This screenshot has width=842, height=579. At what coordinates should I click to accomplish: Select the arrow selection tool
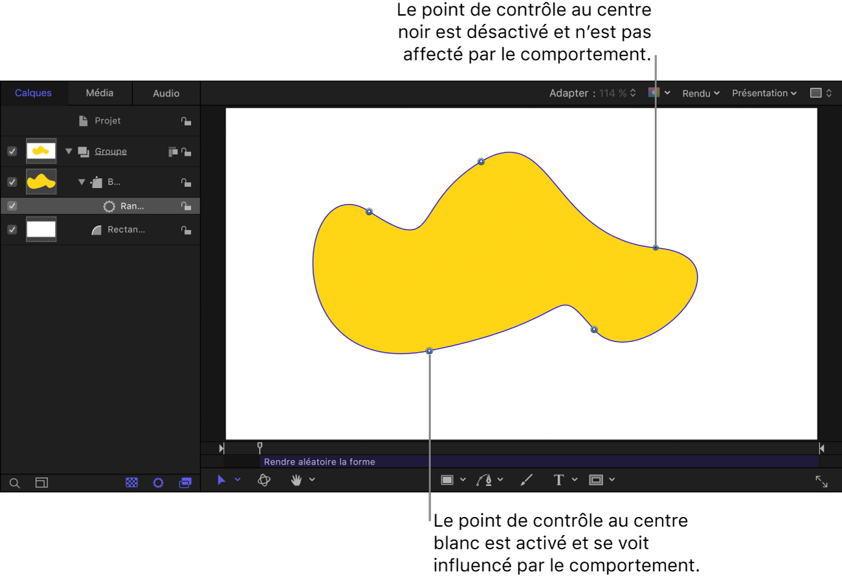(222, 479)
